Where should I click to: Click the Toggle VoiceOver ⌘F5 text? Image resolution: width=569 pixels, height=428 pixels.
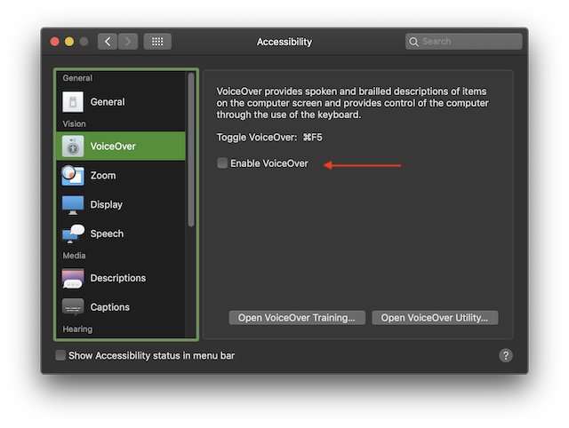[x=269, y=138]
